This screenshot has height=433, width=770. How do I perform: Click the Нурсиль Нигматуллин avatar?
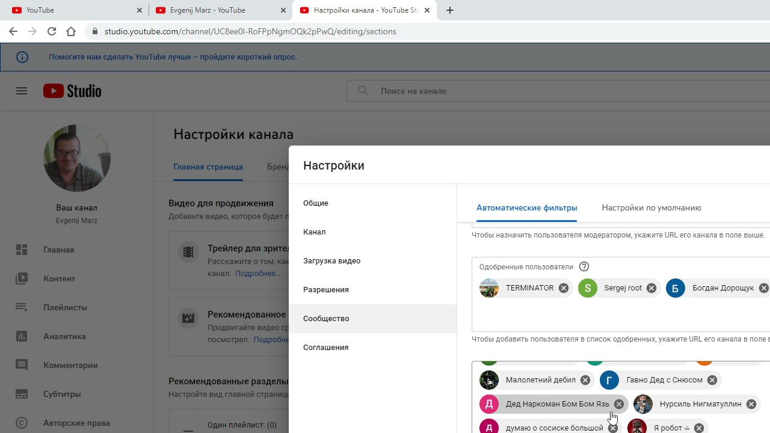tap(643, 404)
